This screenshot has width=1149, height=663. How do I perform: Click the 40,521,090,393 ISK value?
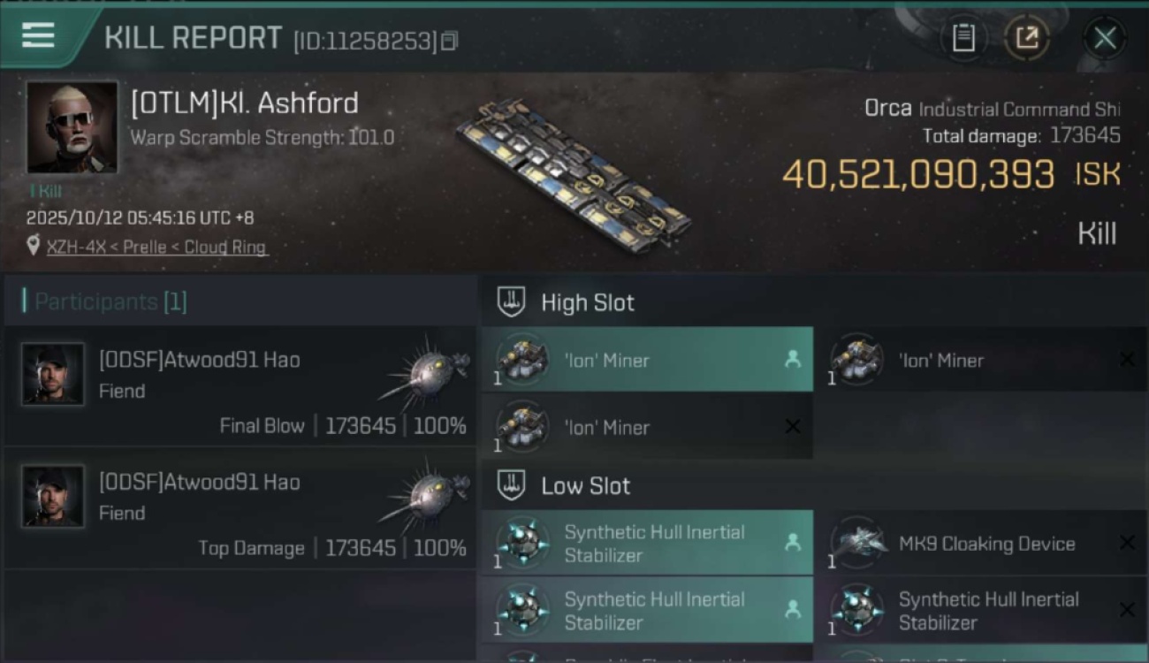pos(917,175)
